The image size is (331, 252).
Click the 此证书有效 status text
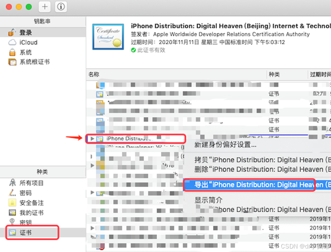pos(151,50)
